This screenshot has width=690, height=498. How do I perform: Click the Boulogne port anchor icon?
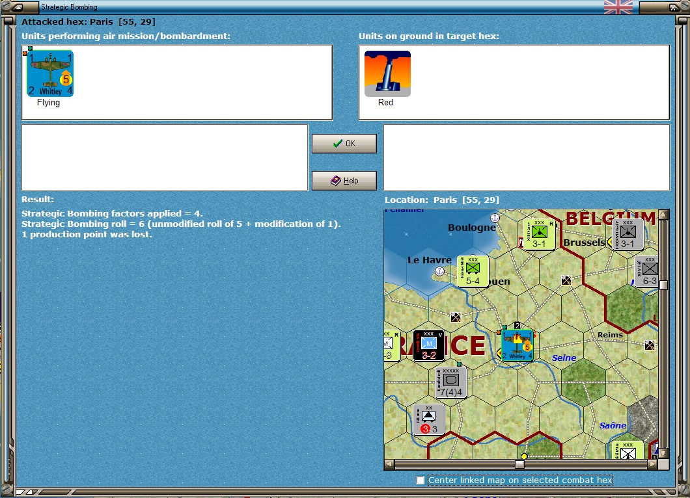495,218
